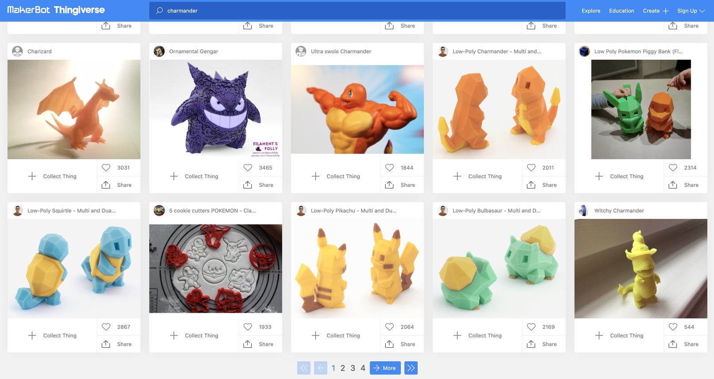Collect the Low Poly Pokemon Piggy Bank

pyautogui.click(x=619, y=176)
